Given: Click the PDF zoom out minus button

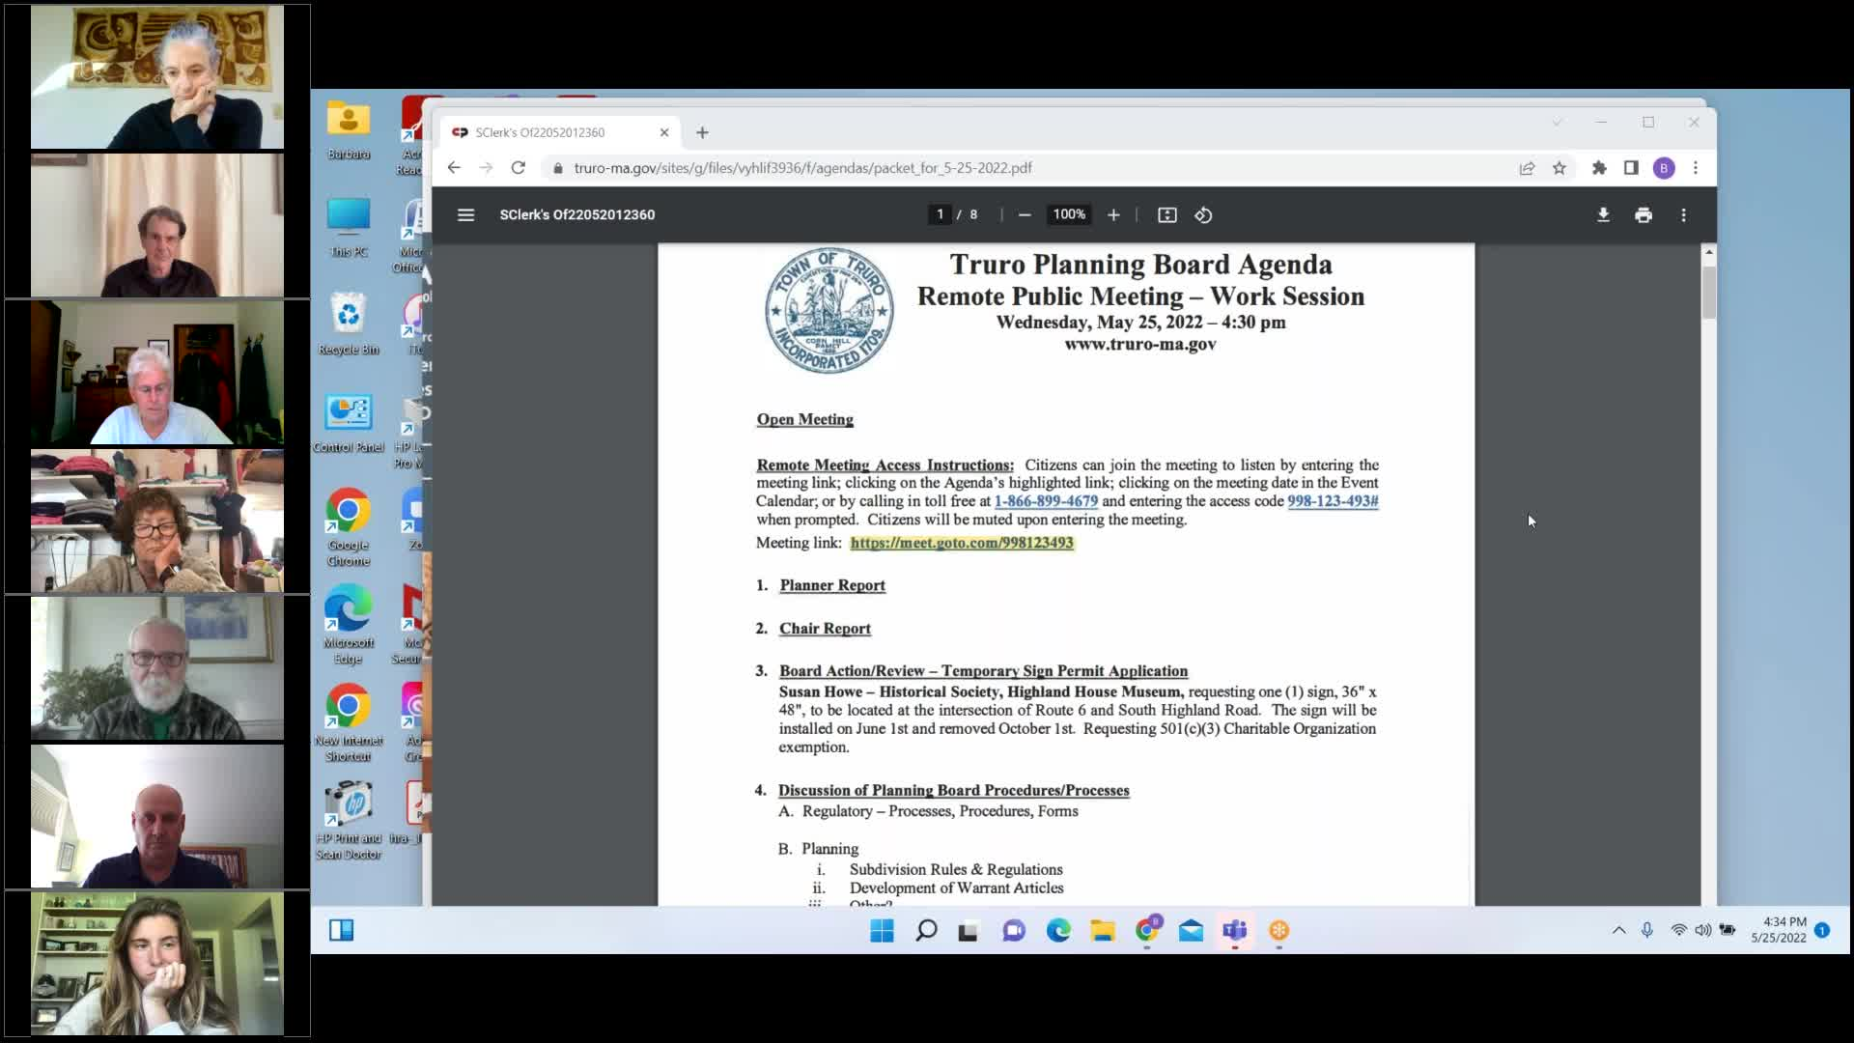Looking at the screenshot, I should click(1025, 214).
